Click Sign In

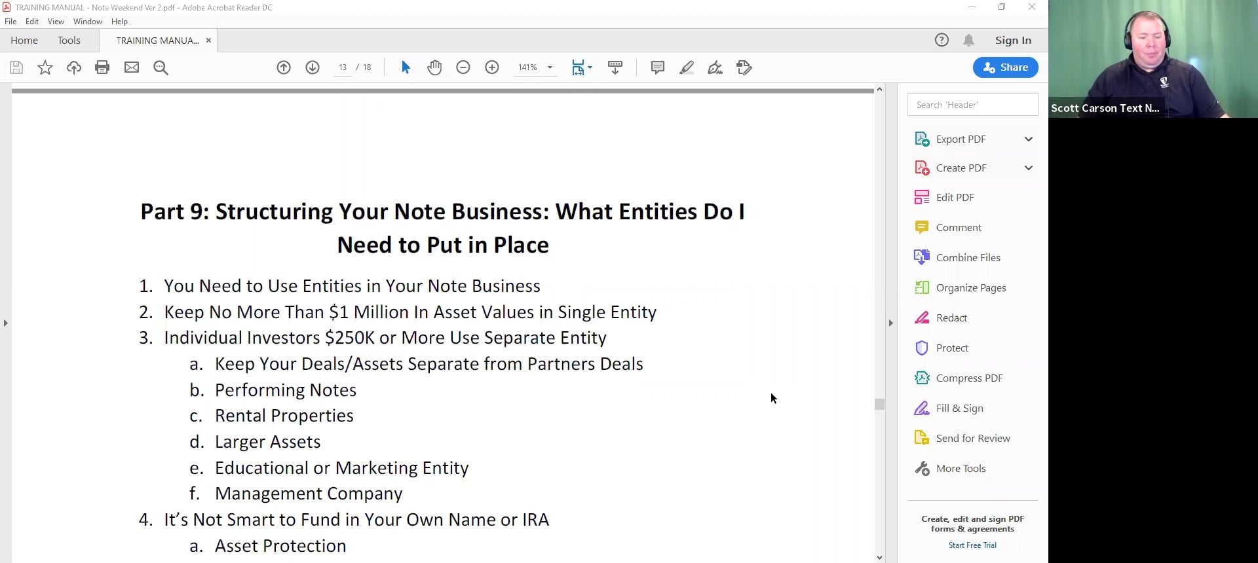[x=1013, y=41]
